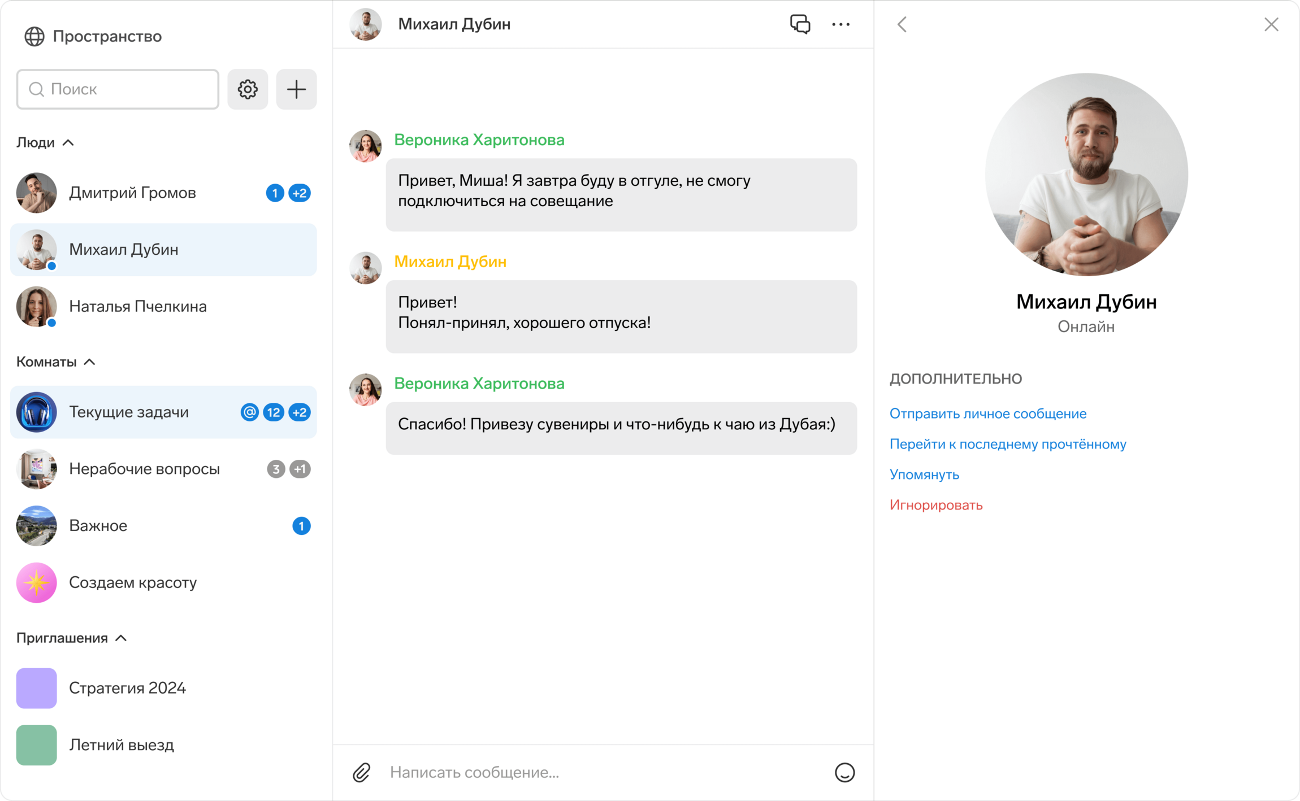Select Михаил Дубин in the people list

pos(163,250)
